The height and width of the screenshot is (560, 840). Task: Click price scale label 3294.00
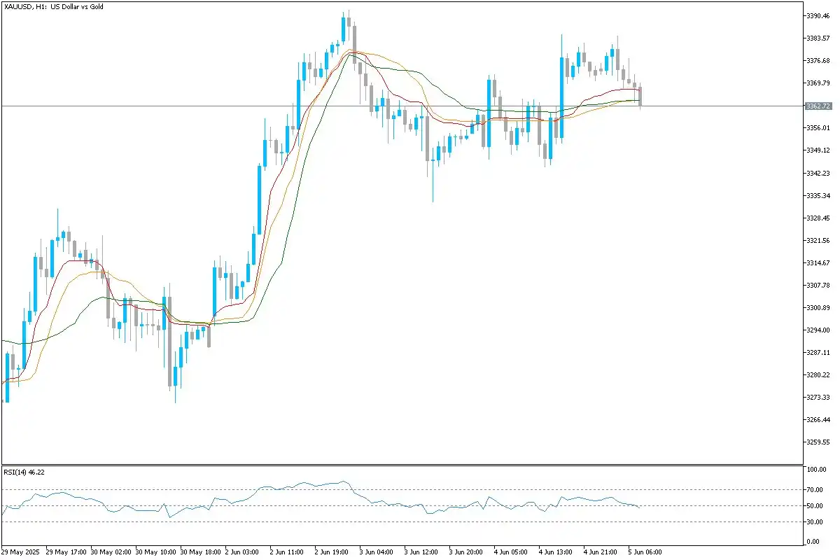(x=818, y=330)
